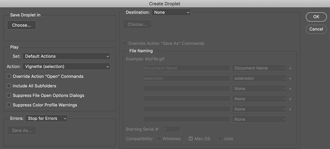Open the fourth file naming None dropdown
The height and width of the screenshot is (149, 330).
(x=259, y=99)
